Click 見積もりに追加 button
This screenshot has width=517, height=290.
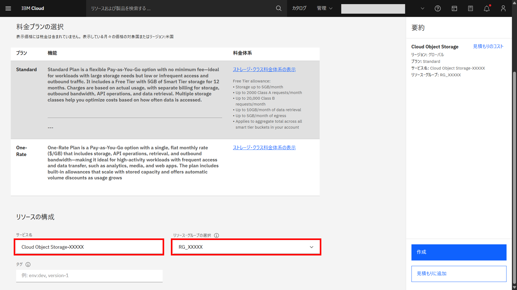[x=459, y=274]
